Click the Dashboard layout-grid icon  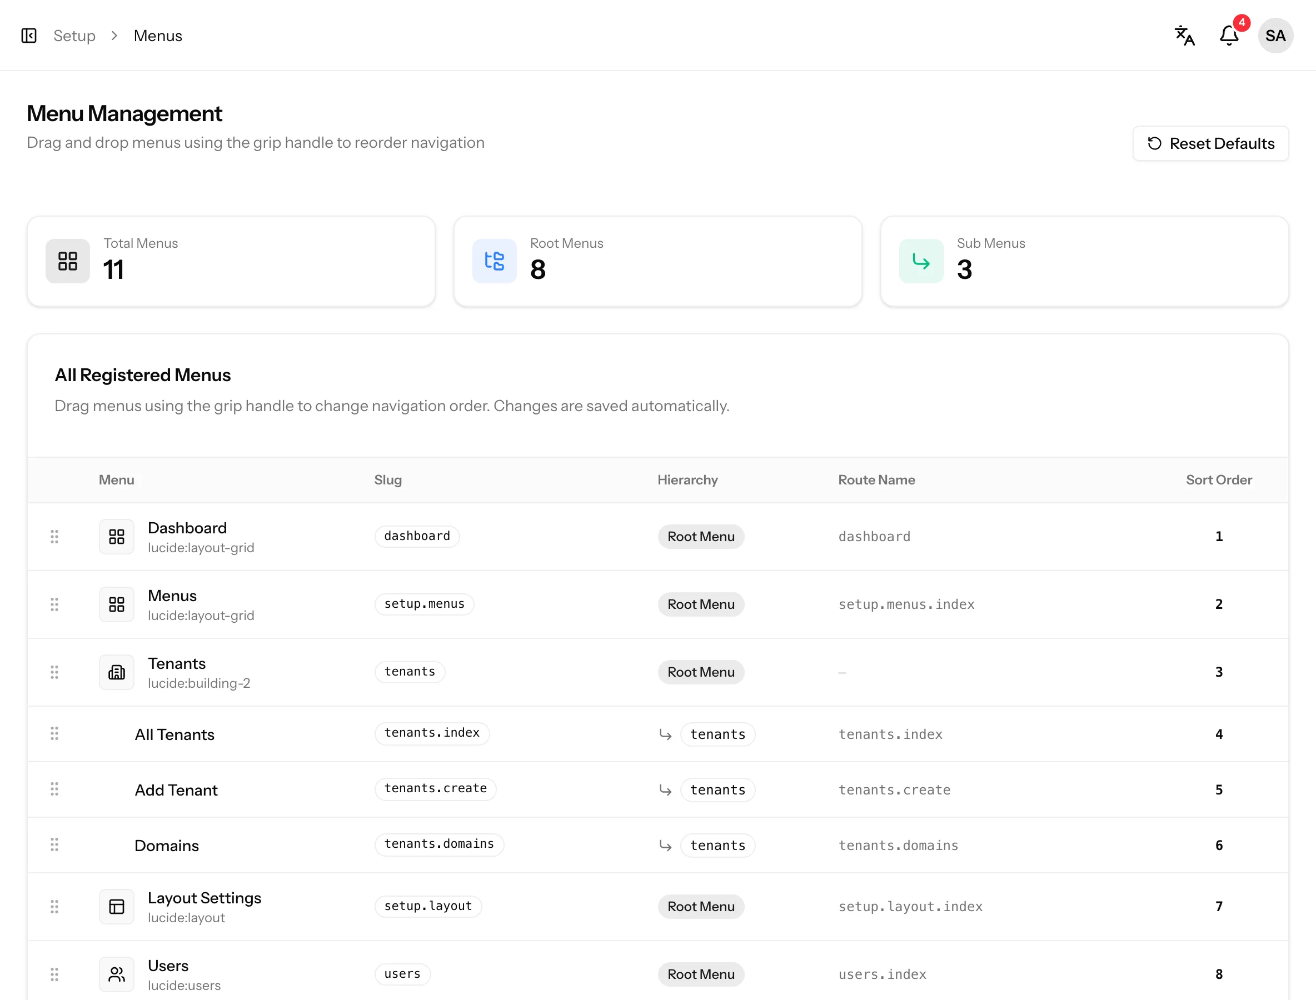pos(117,537)
